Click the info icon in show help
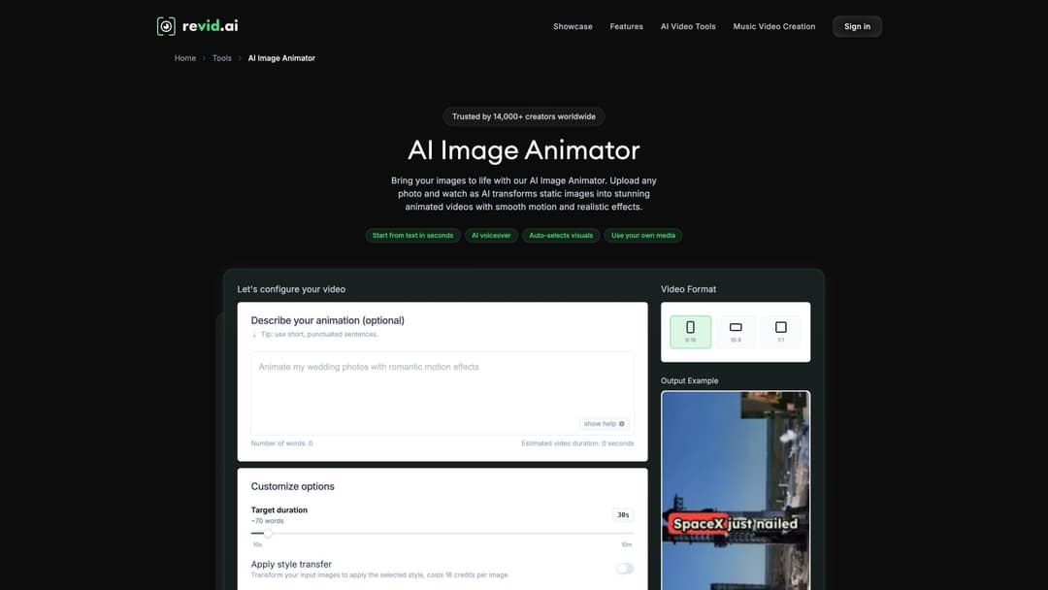Screen dimensions: 1048x590 622,424
